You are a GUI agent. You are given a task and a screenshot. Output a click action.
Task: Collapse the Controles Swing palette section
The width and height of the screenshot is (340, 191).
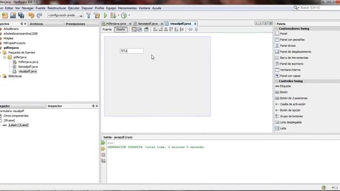click(x=277, y=81)
